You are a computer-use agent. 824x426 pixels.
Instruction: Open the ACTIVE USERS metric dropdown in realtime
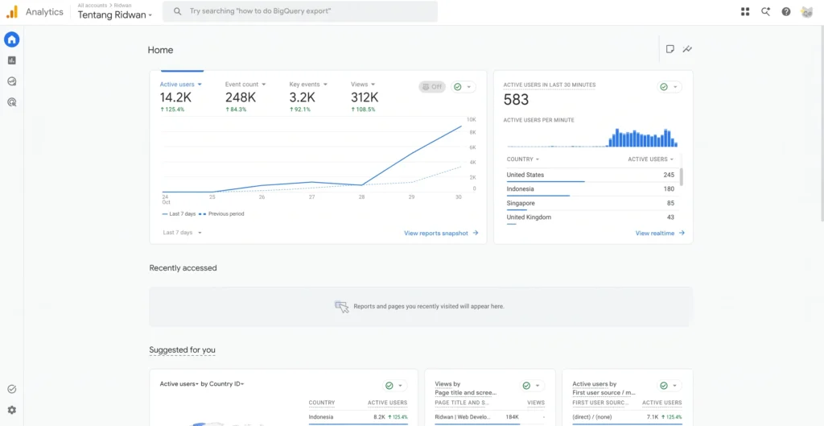pyautogui.click(x=651, y=159)
